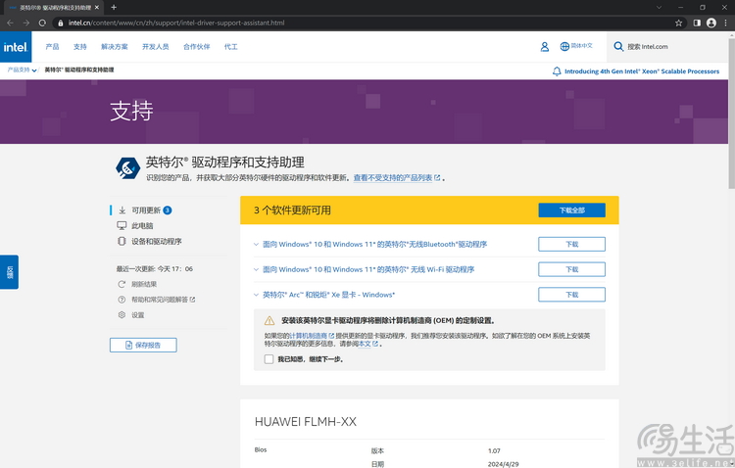Viewport: 735px width, 468px height.
Task: Click the refresh results icon in the sidebar
Action: 122,284
